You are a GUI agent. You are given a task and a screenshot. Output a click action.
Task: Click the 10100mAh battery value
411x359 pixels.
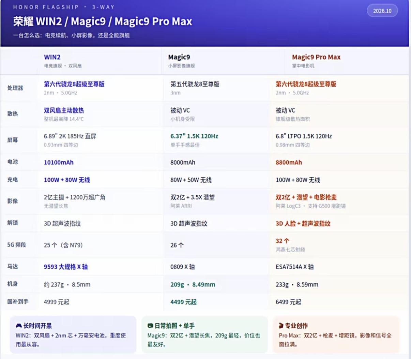tap(59, 162)
